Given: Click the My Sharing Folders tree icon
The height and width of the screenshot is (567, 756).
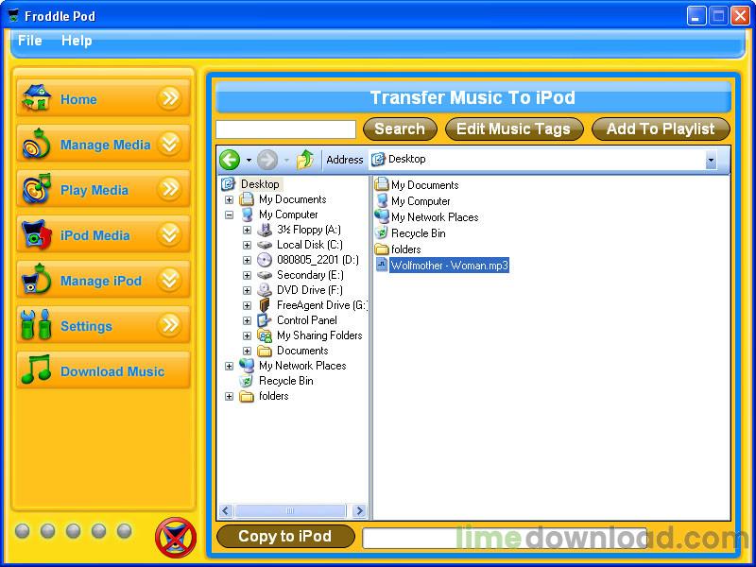Looking at the screenshot, I should [x=265, y=335].
